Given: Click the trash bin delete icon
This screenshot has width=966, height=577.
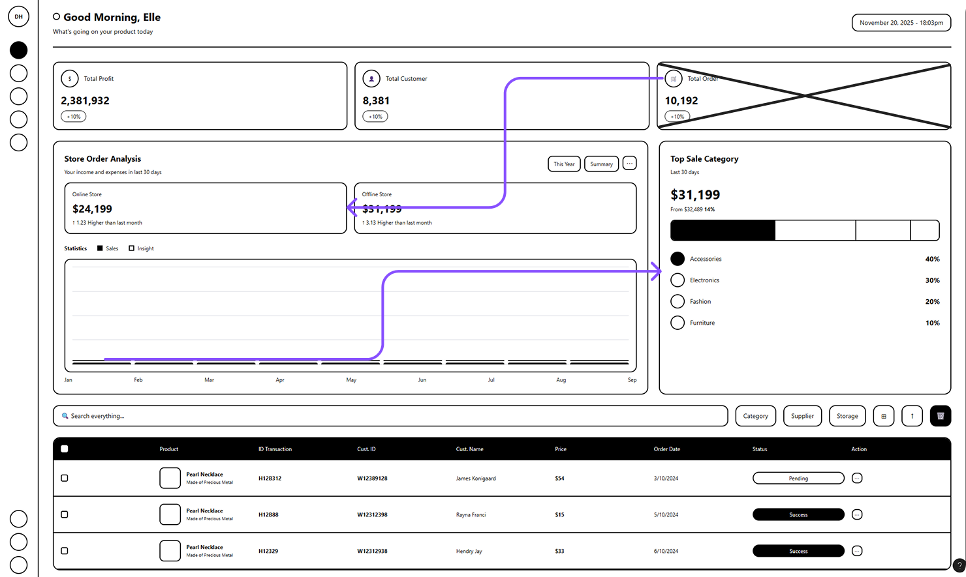Looking at the screenshot, I should pyautogui.click(x=940, y=416).
